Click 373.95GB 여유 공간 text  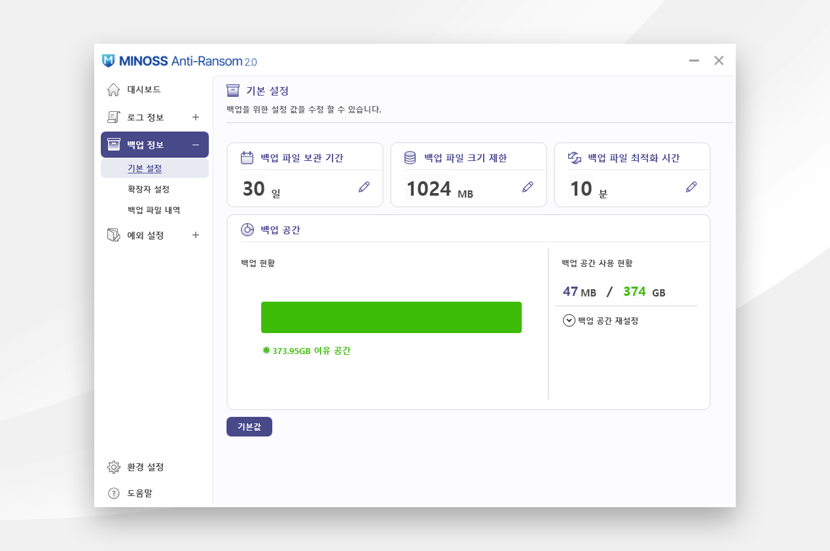312,351
